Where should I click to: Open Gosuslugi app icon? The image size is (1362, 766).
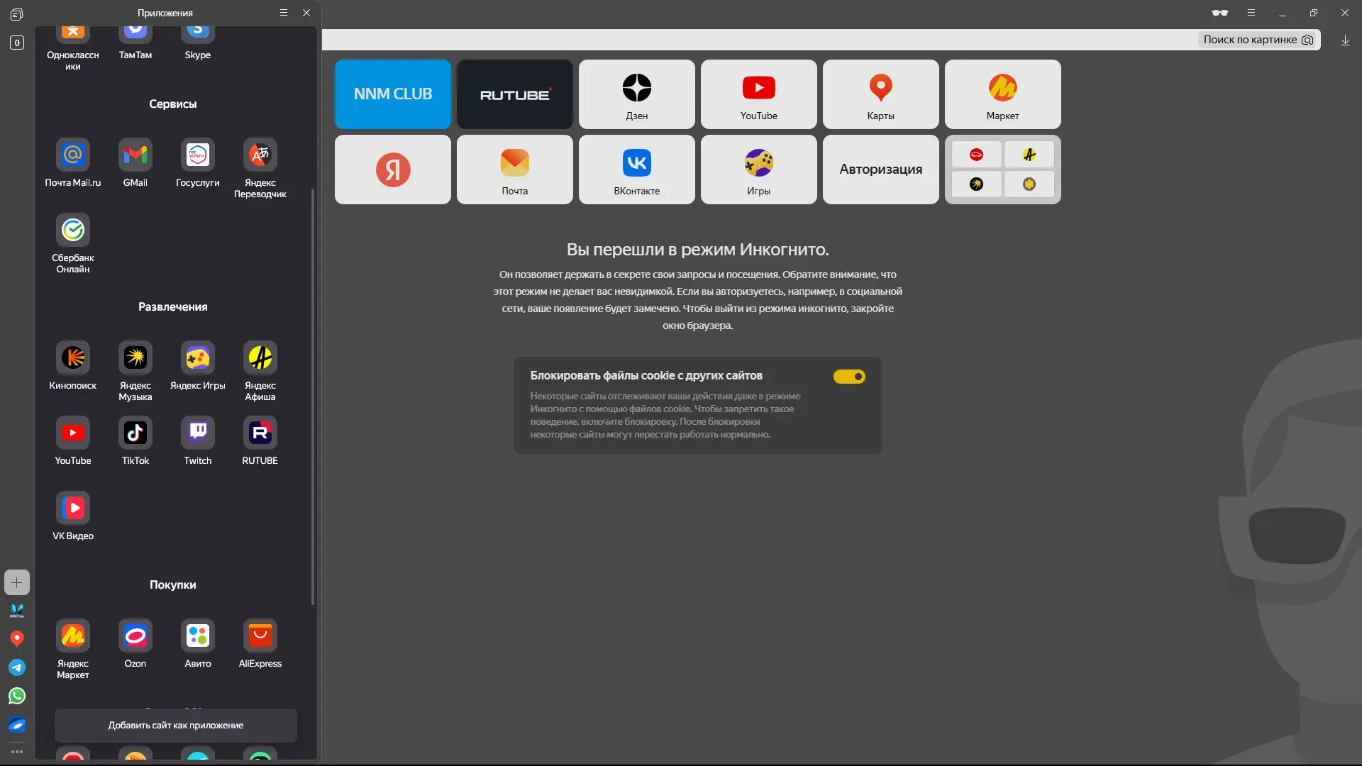click(x=198, y=155)
